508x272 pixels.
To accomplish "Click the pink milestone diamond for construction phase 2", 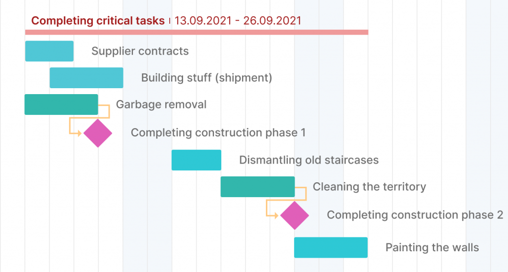I will pyautogui.click(x=295, y=215).
